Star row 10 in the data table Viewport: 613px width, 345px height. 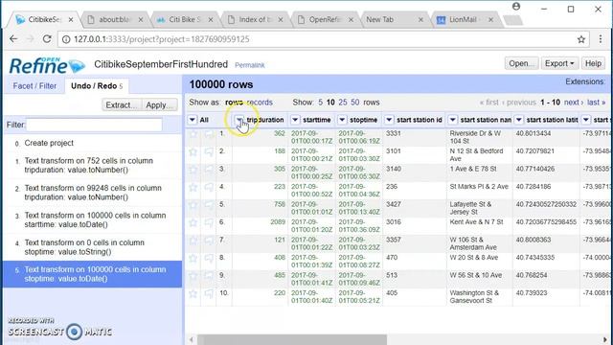pos(193,293)
